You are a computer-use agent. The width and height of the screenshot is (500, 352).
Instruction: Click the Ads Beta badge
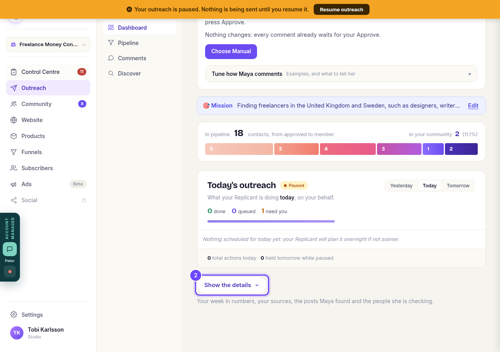pyautogui.click(x=78, y=184)
